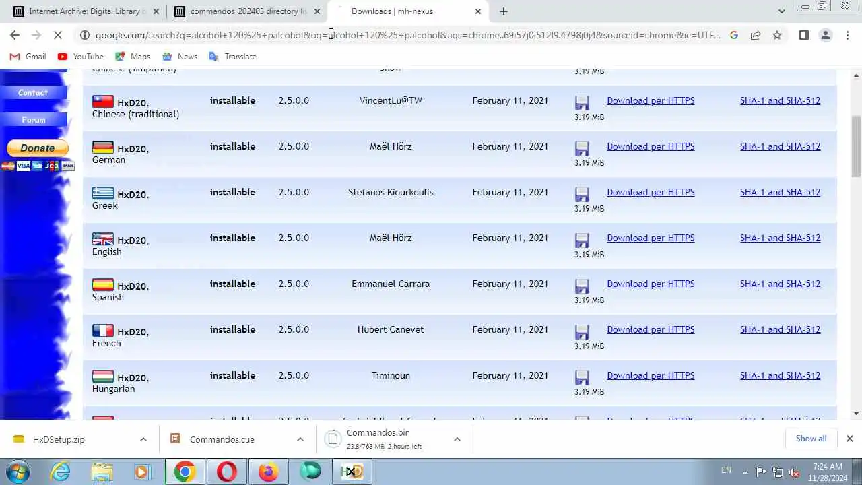Open SHA-1 and SHA-512 for Spanish
The image size is (862, 485).
tap(780, 284)
